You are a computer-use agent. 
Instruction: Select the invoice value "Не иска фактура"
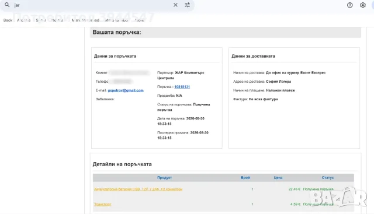pyautogui.click(x=263, y=99)
